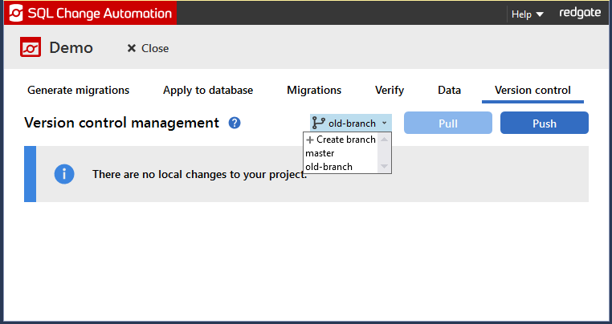The width and height of the screenshot is (612, 324).
Task: Click the red Demo project icon
Action: coord(31,48)
